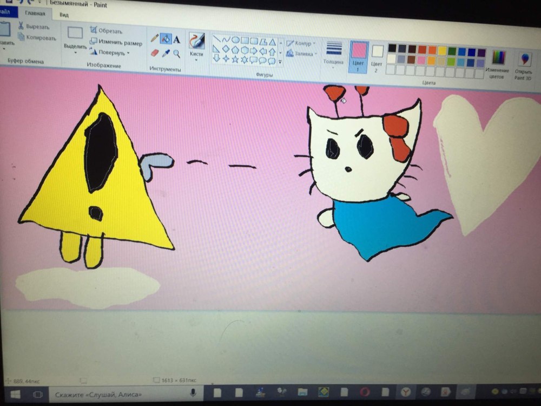541x406 pixels.
Task: Click the Кисти brush icon
Action: pos(197,41)
